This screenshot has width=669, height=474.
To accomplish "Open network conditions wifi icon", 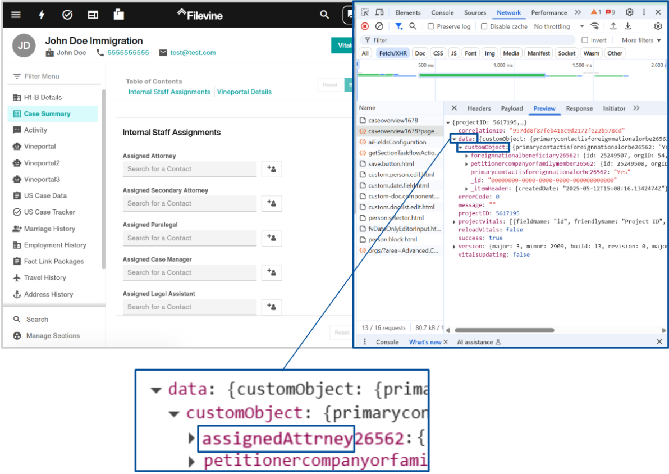I will (x=594, y=26).
